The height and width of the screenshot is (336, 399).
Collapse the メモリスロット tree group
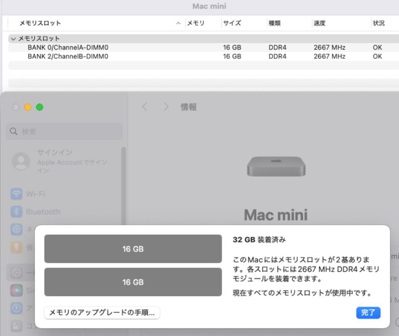point(13,39)
